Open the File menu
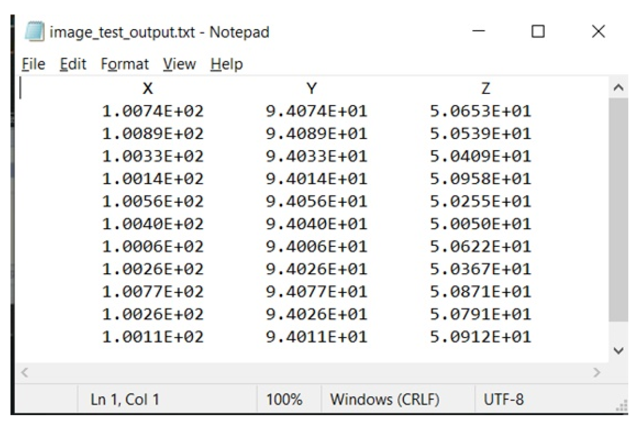 pyautogui.click(x=33, y=64)
